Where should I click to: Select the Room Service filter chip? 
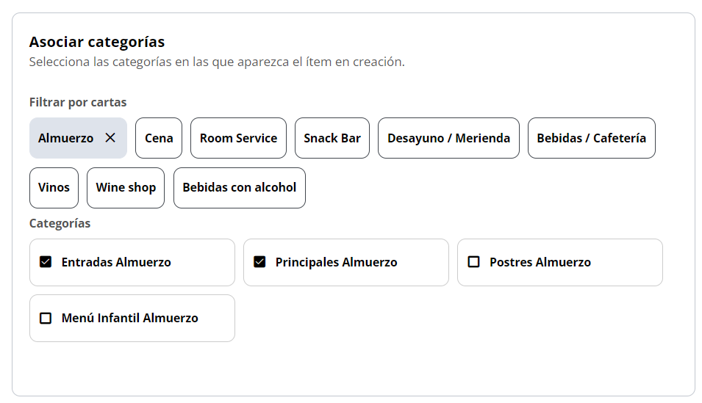tap(238, 138)
